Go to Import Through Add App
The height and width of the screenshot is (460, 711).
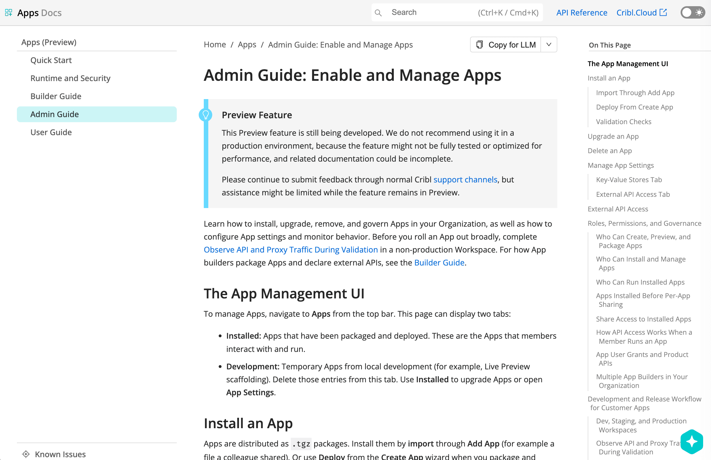[635, 93]
